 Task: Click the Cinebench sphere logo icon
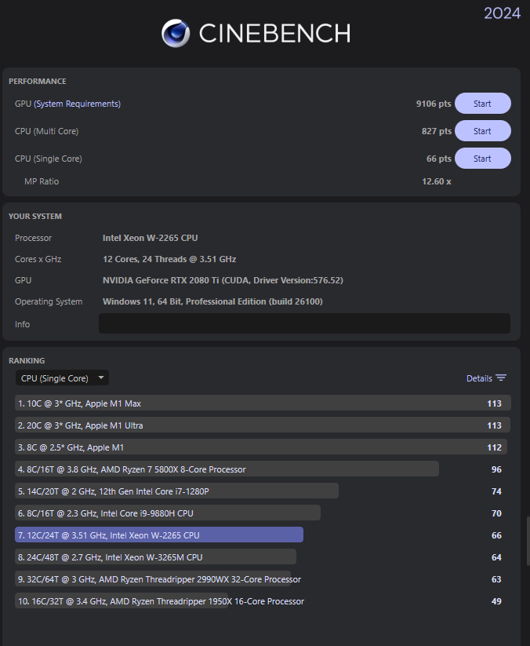176,33
